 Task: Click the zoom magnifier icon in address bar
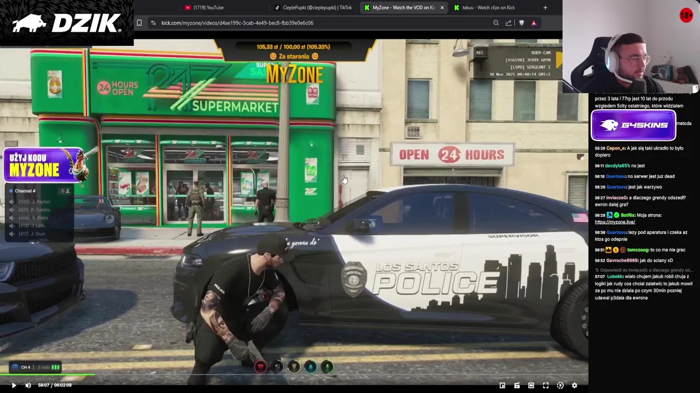[496, 23]
